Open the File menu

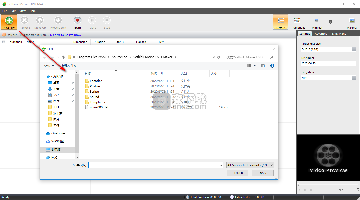[5, 11]
